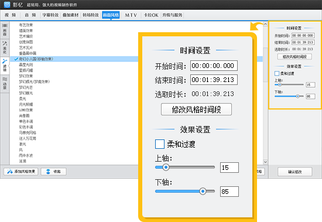Viewport: 322px width, 222px height.
Task: Select the 激光 style
Action: (23, 144)
